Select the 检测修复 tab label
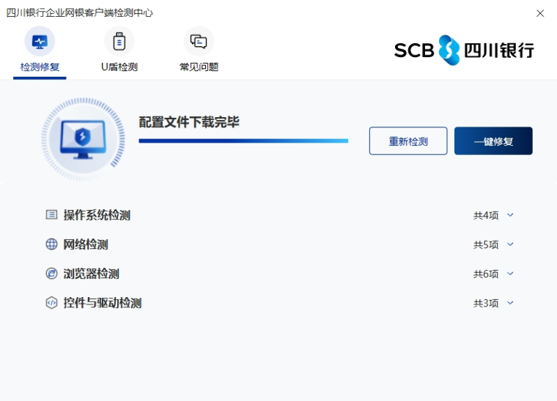Image resolution: width=557 pixels, height=401 pixels. click(40, 67)
